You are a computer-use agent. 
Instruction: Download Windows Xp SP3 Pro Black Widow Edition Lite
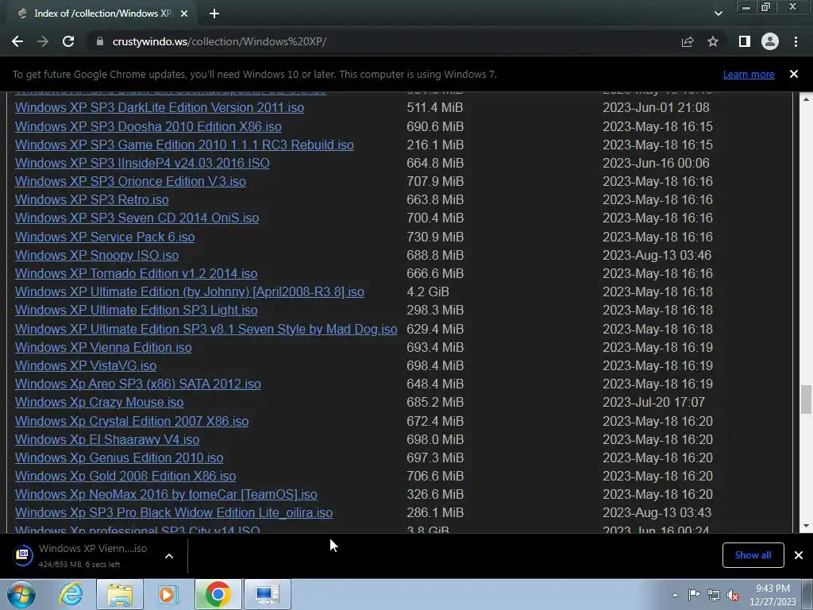tap(174, 512)
